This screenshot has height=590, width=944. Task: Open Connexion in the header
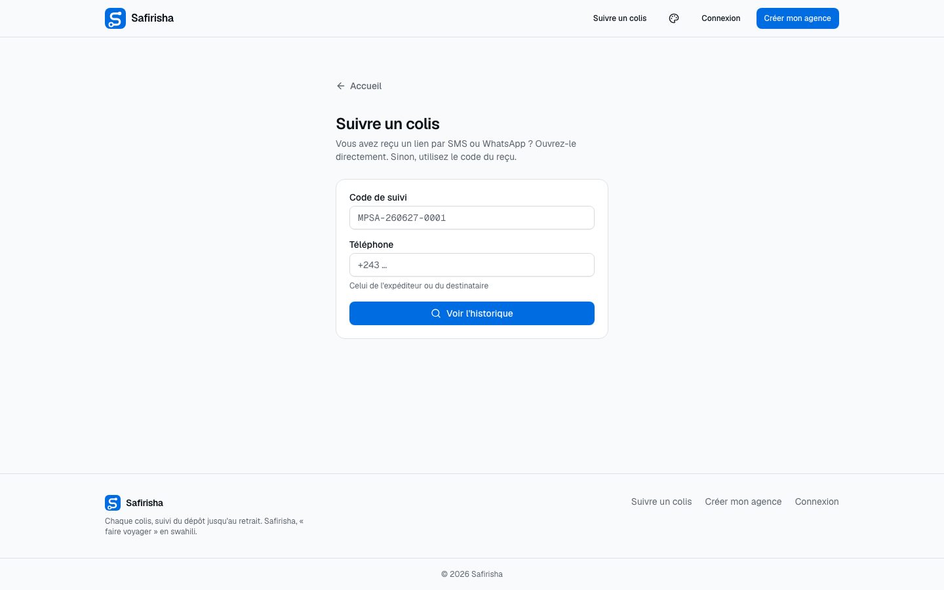720,18
